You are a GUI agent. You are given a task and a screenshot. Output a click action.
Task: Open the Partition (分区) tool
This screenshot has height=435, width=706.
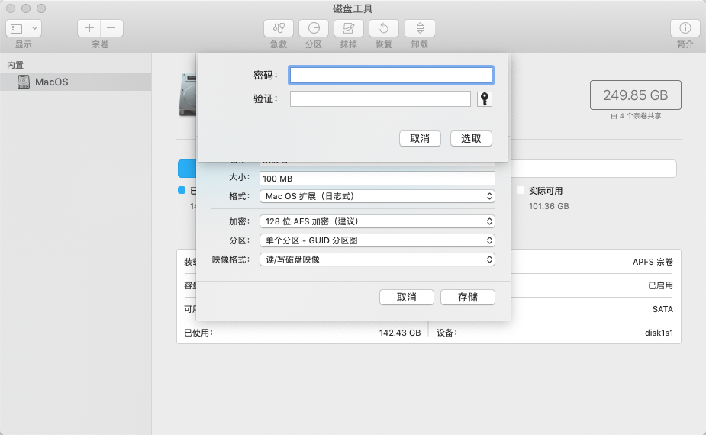[x=314, y=28]
